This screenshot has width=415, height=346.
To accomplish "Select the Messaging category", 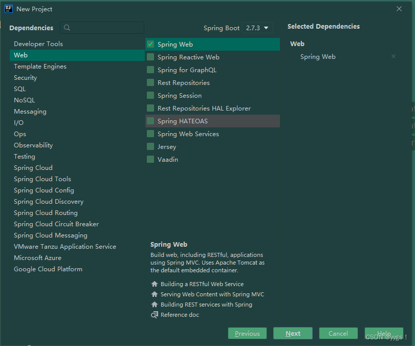I will pyautogui.click(x=77, y=112).
